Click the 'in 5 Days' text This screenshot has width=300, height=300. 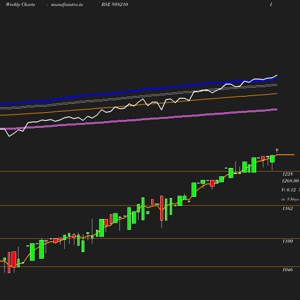pos(290,199)
